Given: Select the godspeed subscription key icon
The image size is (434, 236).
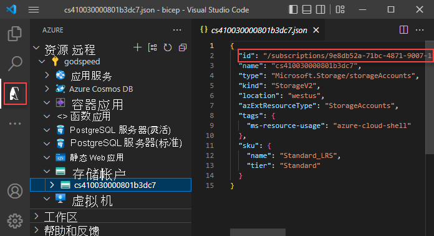Looking at the screenshot, I should [55, 61].
